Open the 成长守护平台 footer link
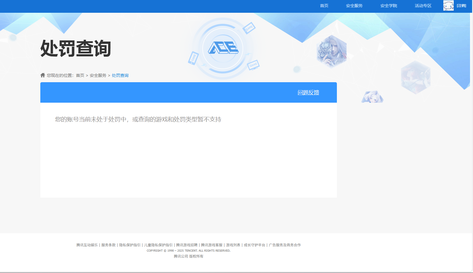The height and width of the screenshot is (273, 473). pyautogui.click(x=254, y=245)
